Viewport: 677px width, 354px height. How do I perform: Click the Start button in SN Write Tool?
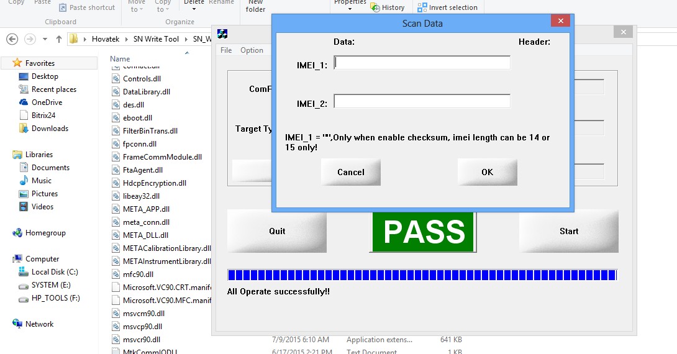[x=569, y=231]
